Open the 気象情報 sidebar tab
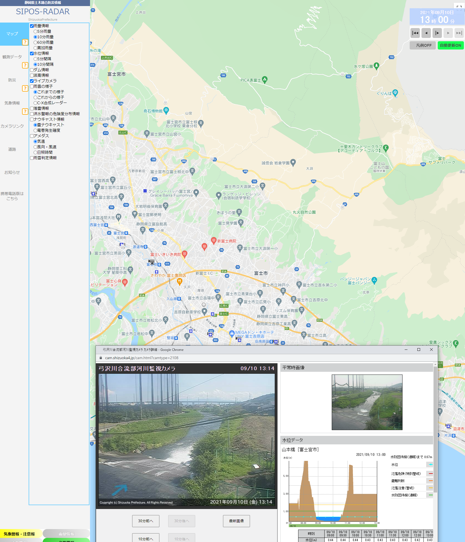This screenshot has height=542, width=465. (12, 103)
